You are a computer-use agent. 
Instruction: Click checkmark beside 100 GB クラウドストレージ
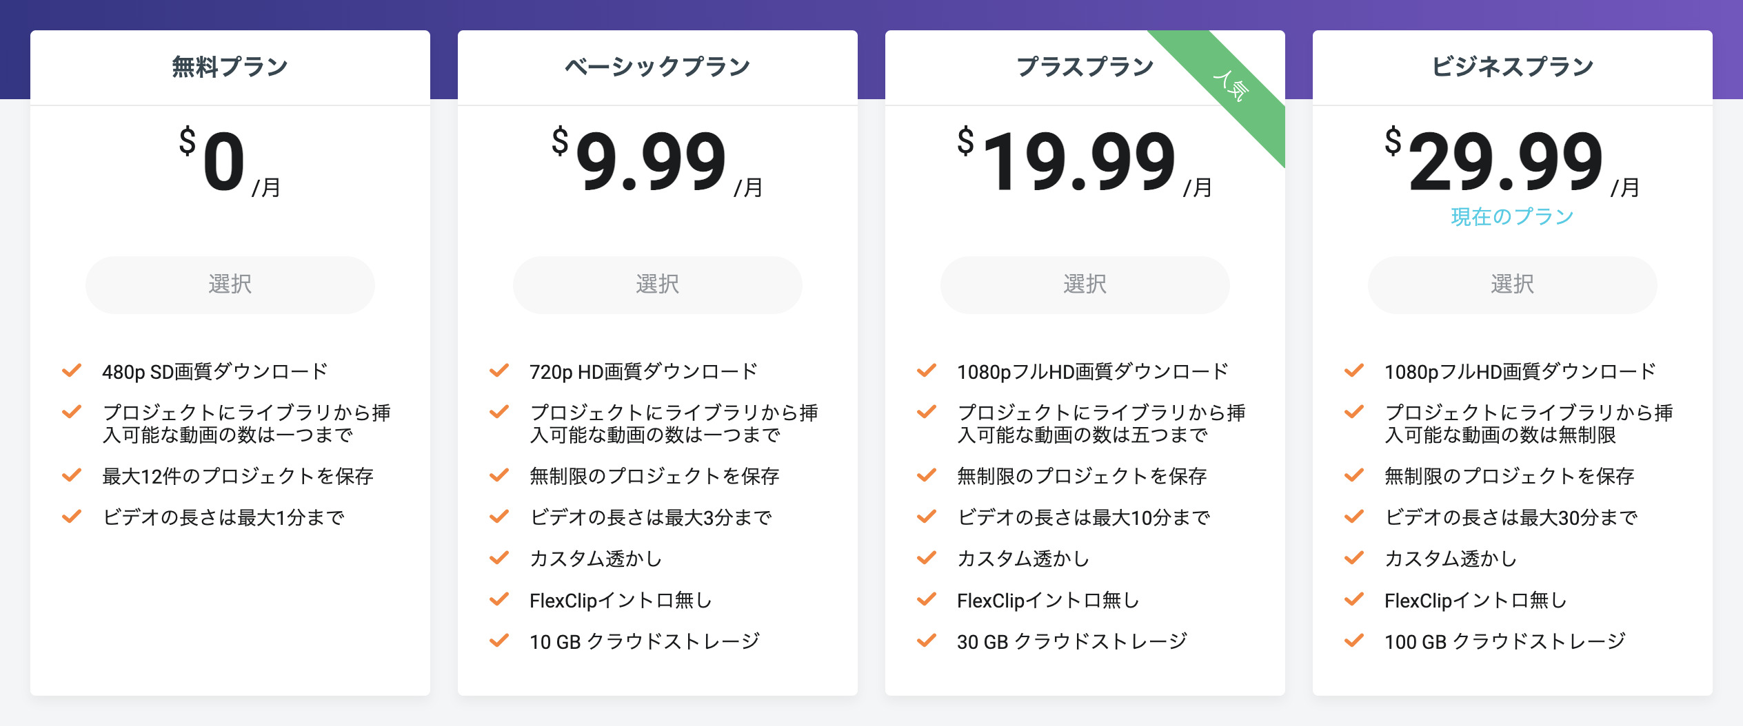1354,641
